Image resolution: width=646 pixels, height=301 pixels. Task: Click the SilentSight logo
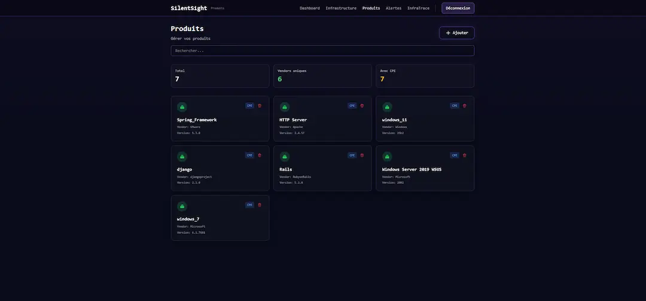point(188,8)
